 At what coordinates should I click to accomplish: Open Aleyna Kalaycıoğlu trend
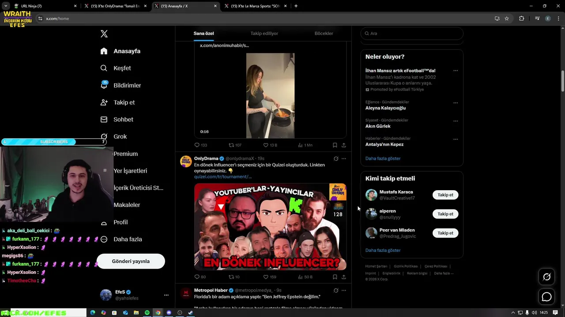(385, 108)
